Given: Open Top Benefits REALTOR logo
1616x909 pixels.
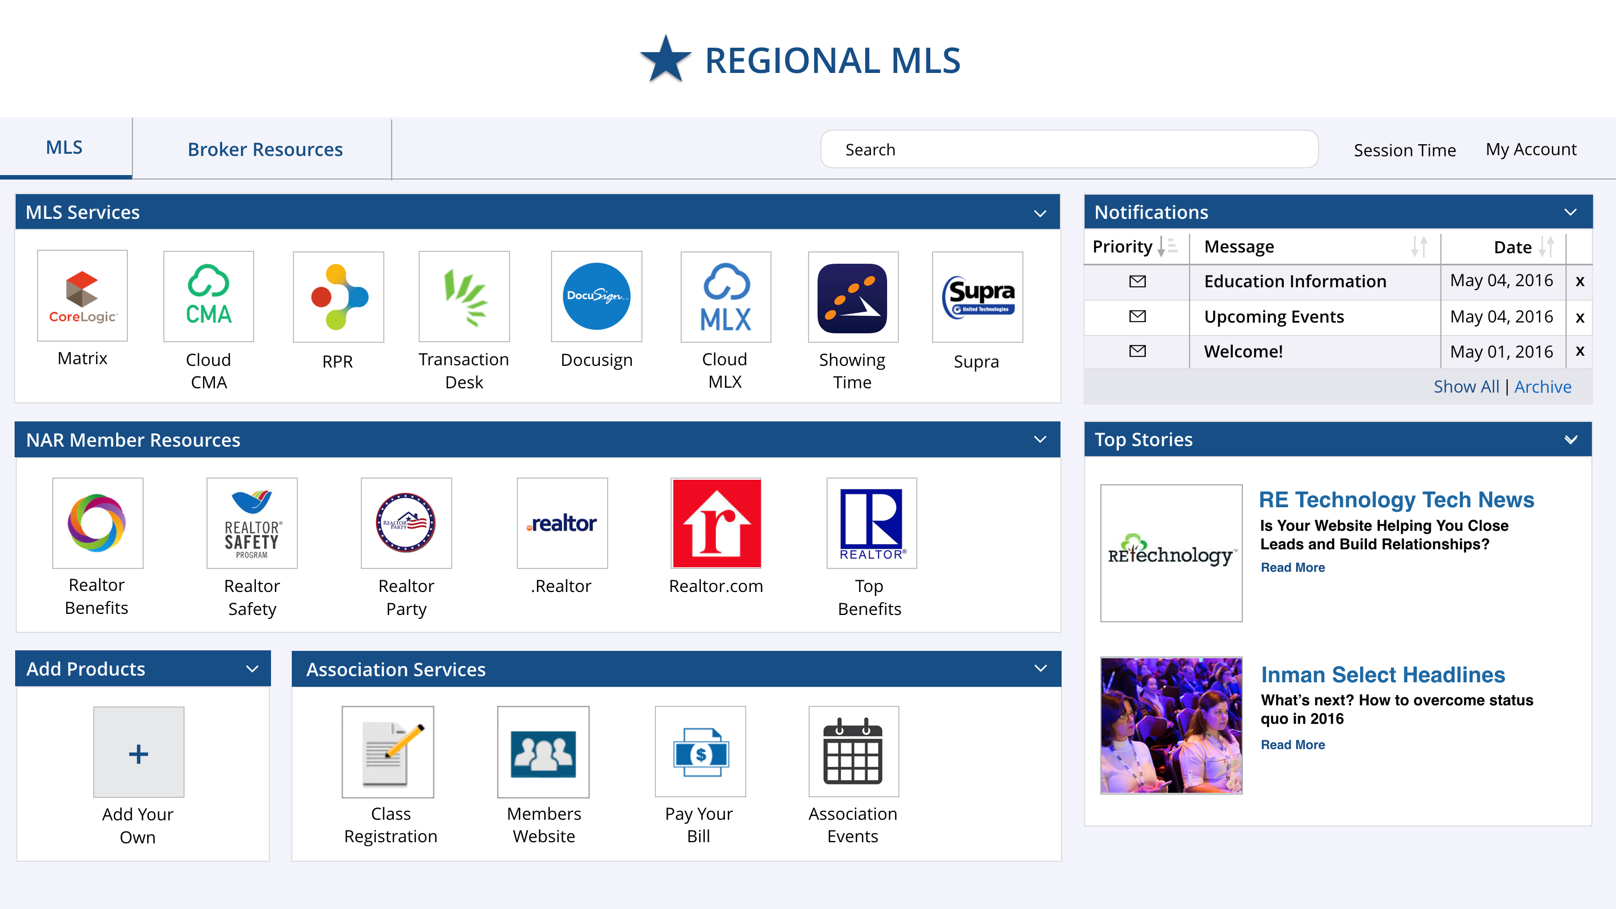Looking at the screenshot, I should pyautogui.click(x=872, y=523).
